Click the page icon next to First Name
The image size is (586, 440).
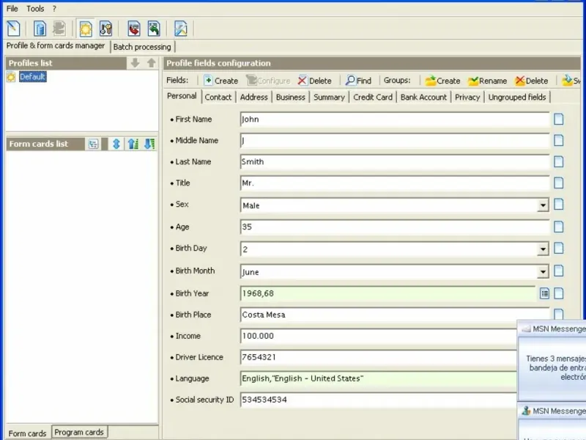pos(558,120)
